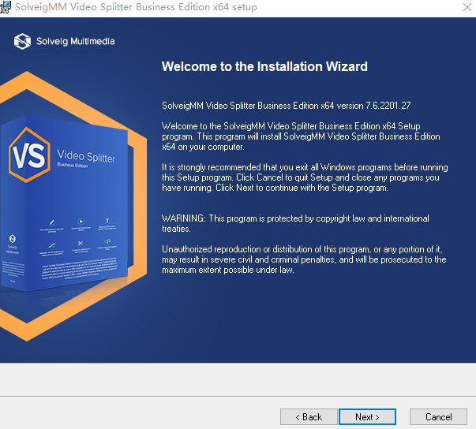Click the Video Splitter product box image

click(x=65, y=202)
